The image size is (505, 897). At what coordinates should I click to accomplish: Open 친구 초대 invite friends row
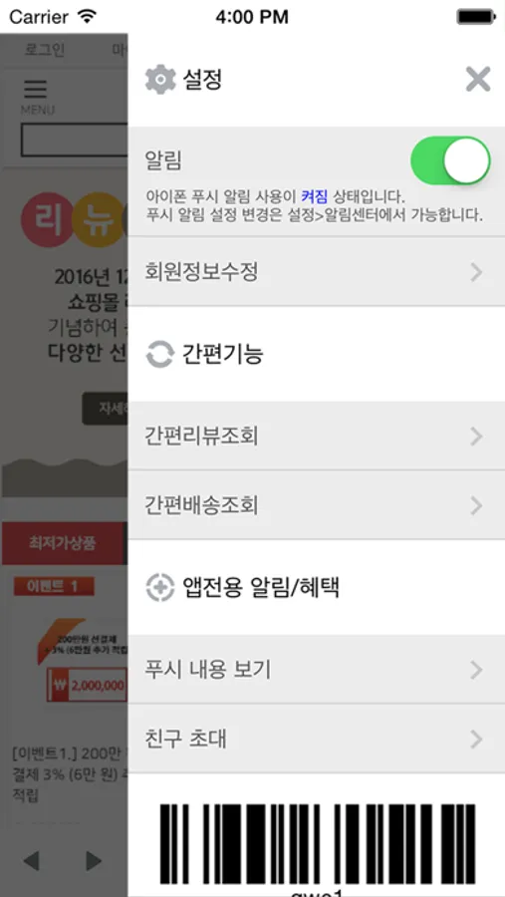[317, 740]
